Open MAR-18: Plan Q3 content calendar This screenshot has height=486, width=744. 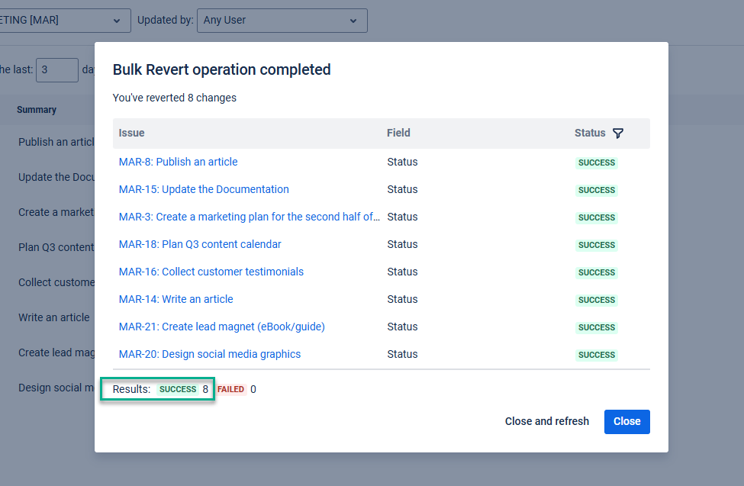click(200, 244)
